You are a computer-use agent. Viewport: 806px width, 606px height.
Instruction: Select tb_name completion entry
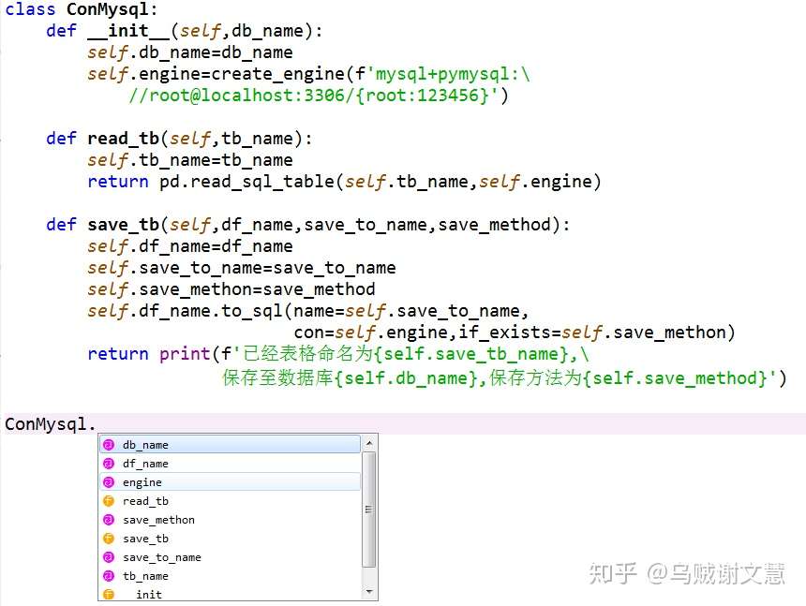point(230,576)
